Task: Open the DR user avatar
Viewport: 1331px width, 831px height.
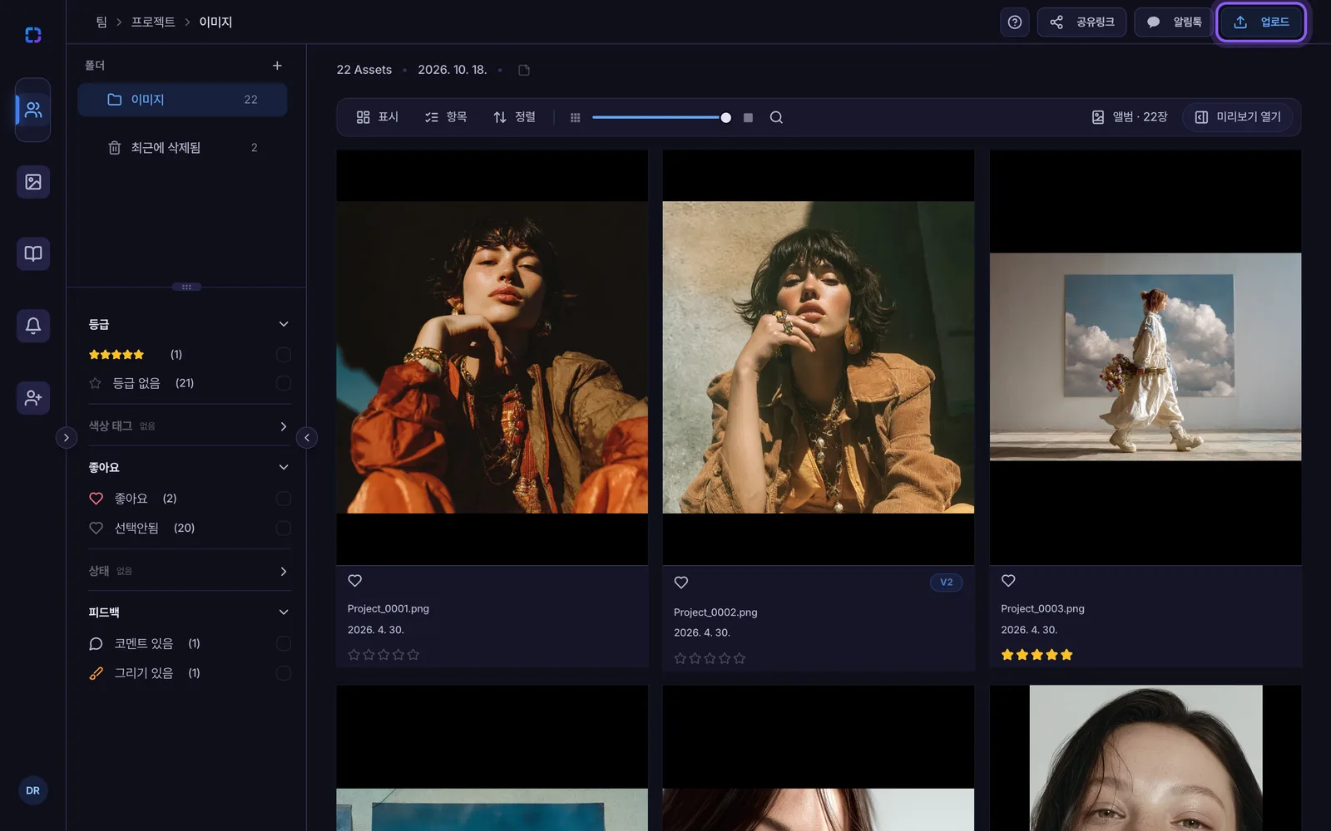Action: [x=33, y=790]
